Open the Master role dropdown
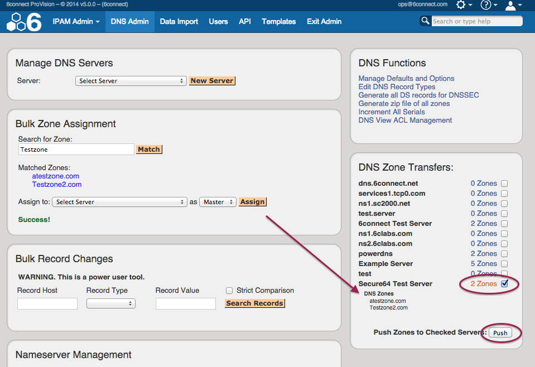The image size is (535, 367). point(218,202)
